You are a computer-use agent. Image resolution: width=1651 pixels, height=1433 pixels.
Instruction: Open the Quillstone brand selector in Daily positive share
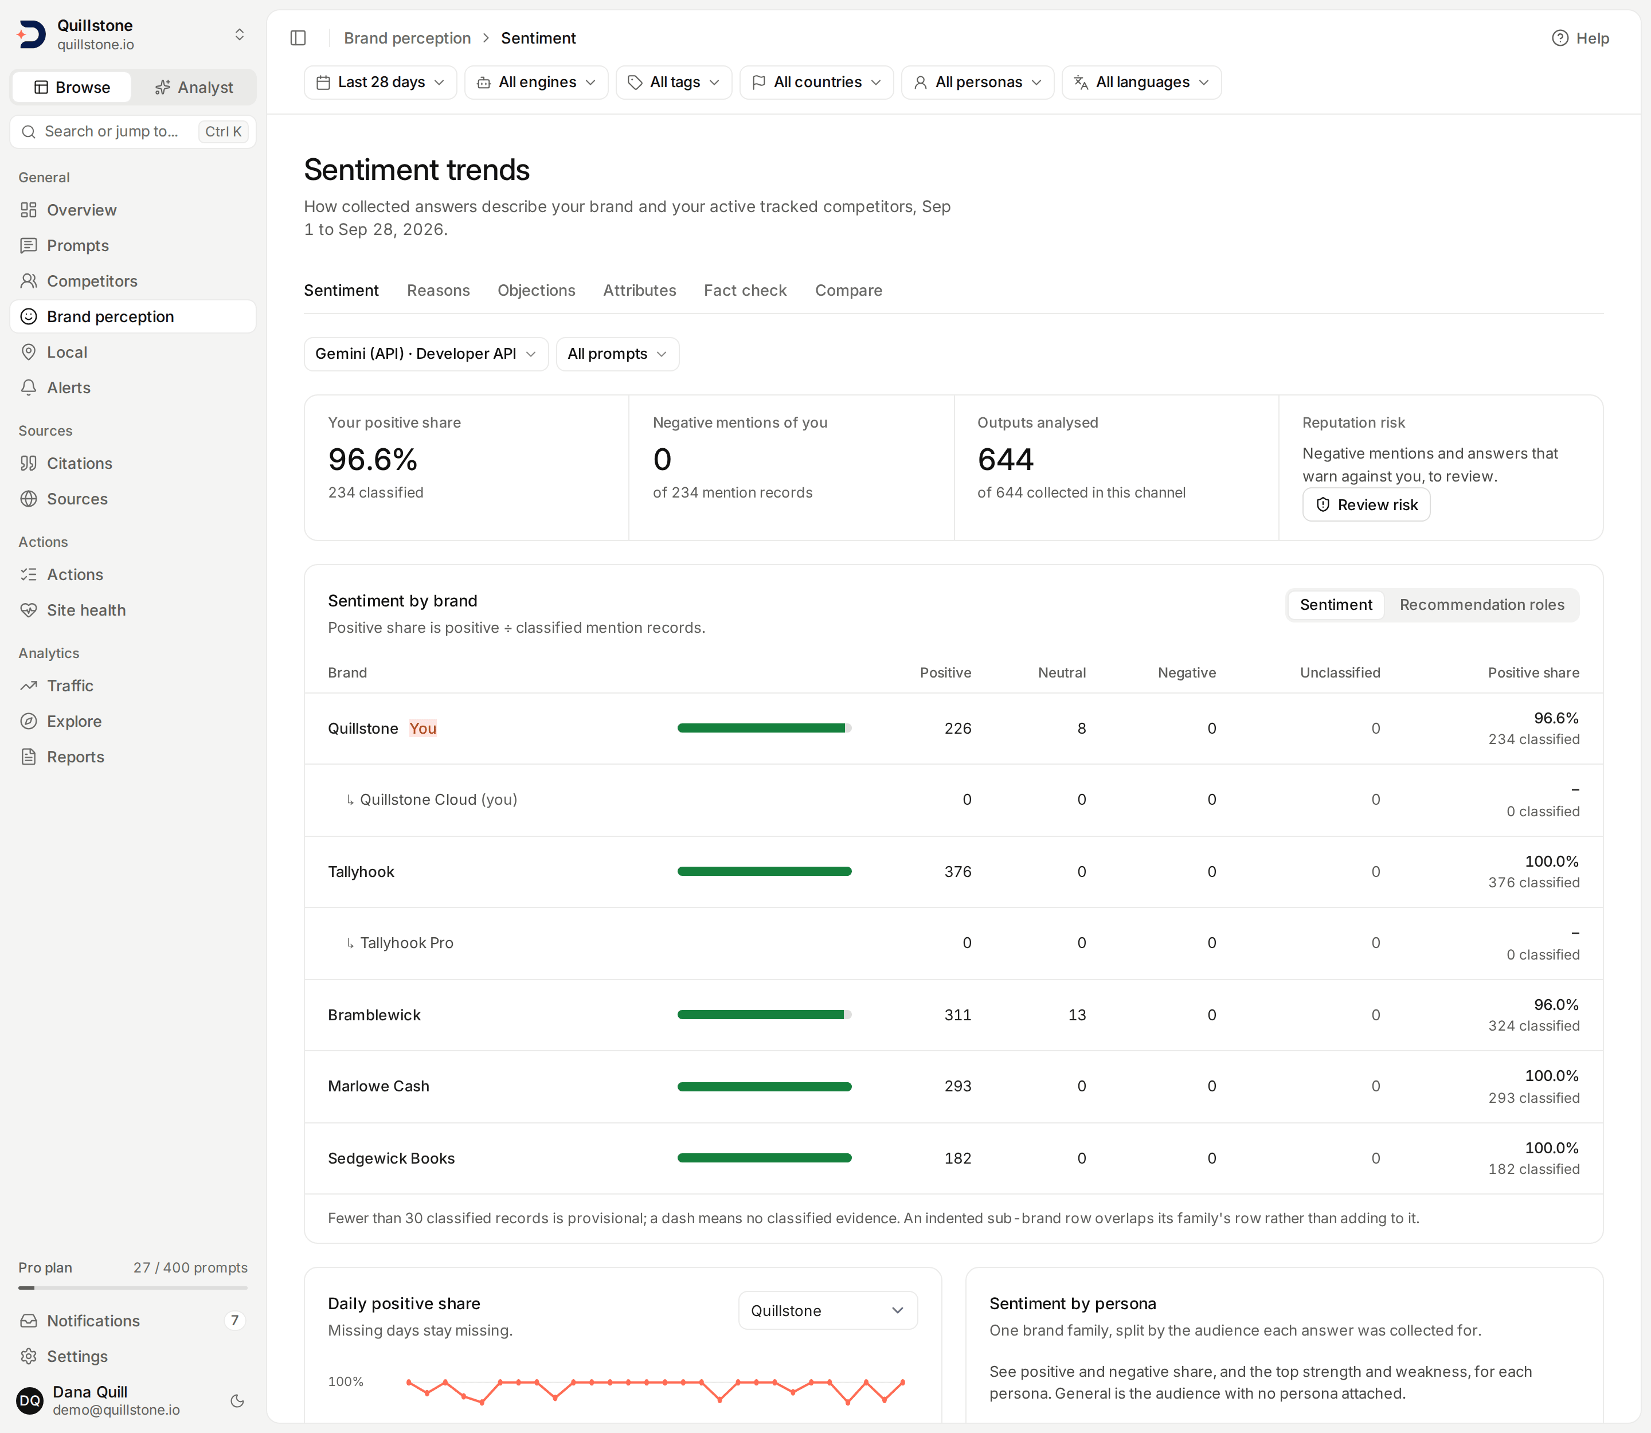(x=827, y=1310)
